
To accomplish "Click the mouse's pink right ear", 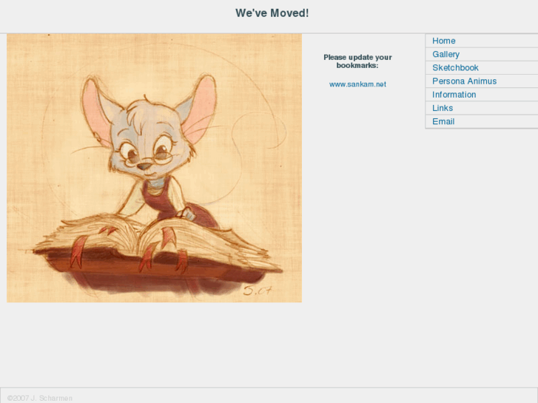I will pos(199,108).
